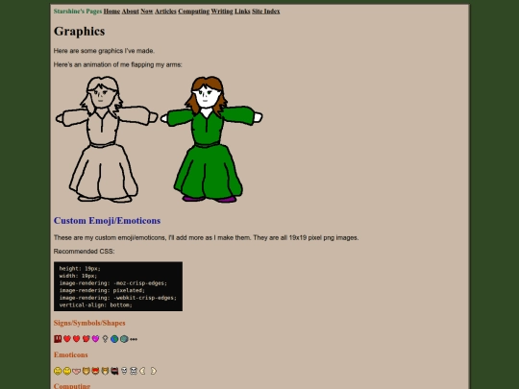Click the owl face emoticon
This screenshot has width=519, height=389.
105,371
